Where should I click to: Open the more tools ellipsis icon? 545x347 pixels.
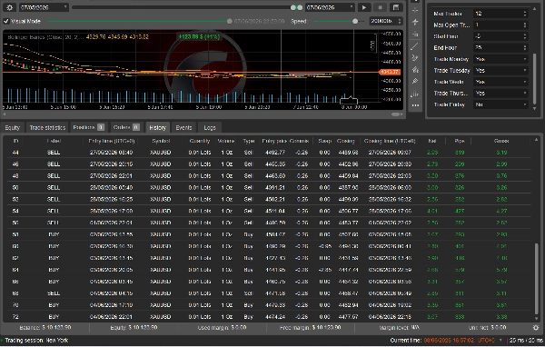click(415, 105)
